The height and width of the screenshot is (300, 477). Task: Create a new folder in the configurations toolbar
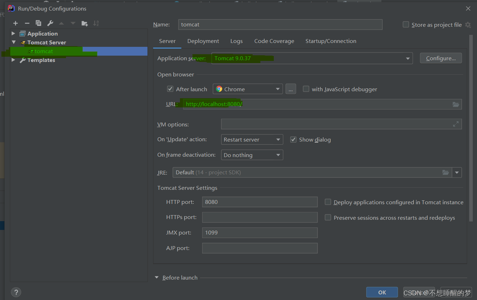85,23
